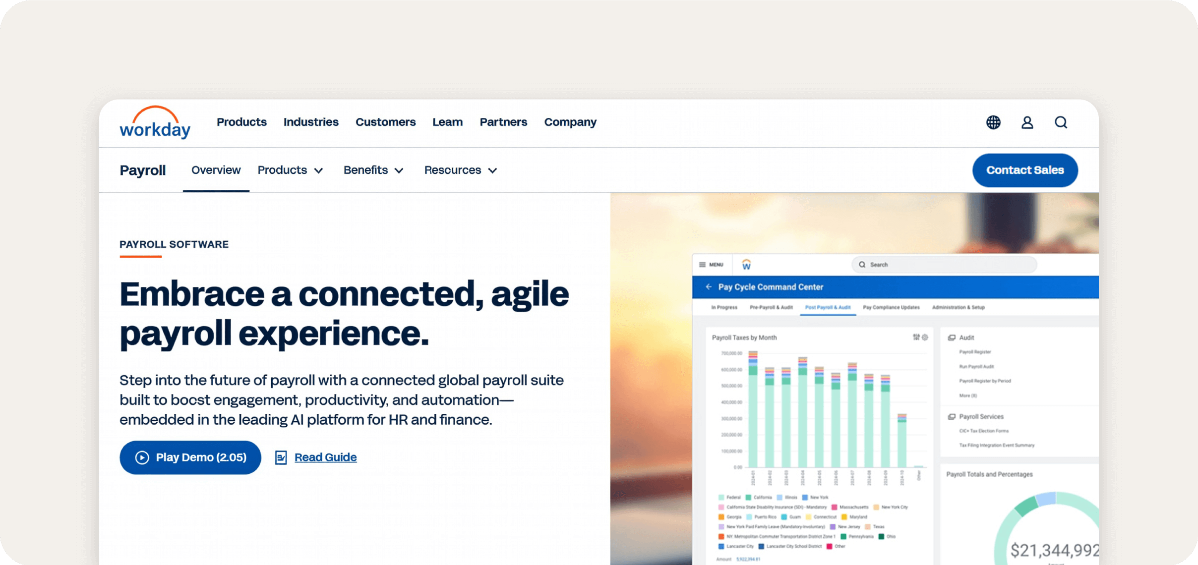Open the Workday MENU hamburger icon
Screen dimensions: 1198x565
pos(702,265)
